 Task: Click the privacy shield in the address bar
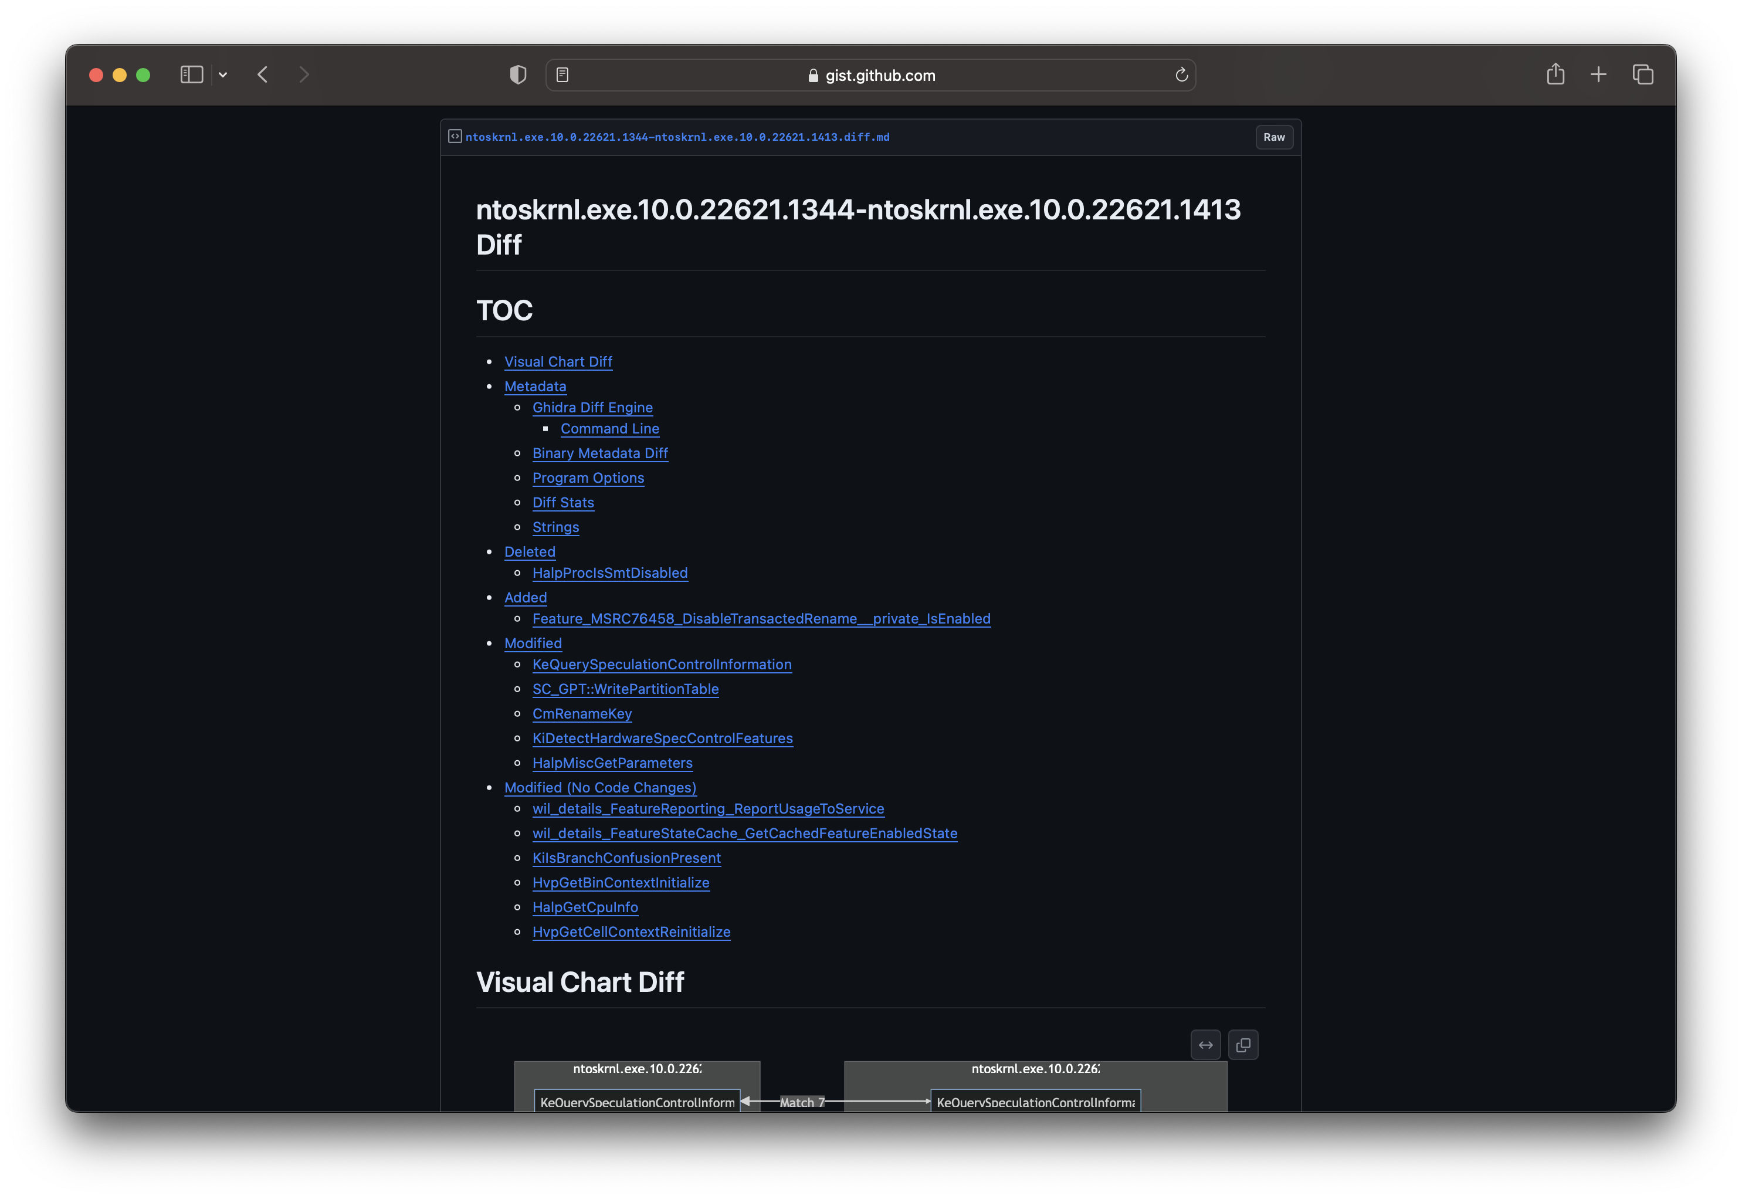click(x=517, y=74)
